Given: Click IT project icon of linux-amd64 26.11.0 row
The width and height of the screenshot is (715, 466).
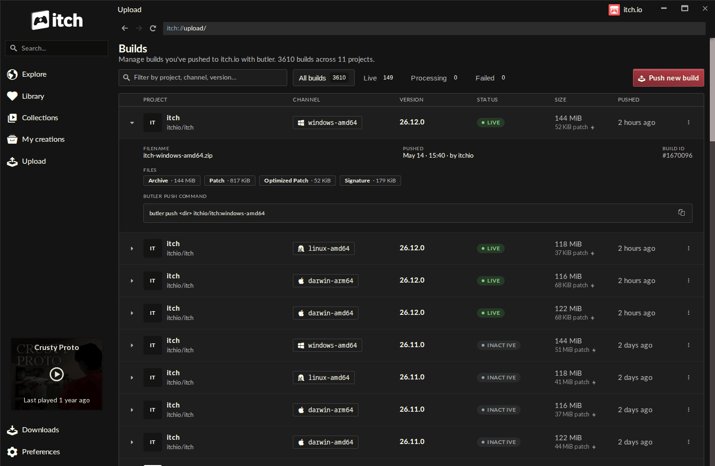Looking at the screenshot, I should 152,378.
